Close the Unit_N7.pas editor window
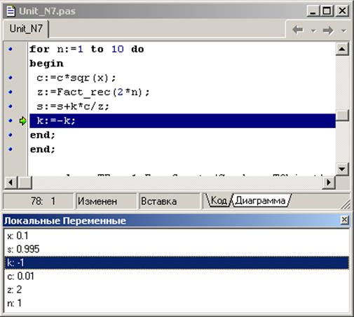 click(342, 10)
